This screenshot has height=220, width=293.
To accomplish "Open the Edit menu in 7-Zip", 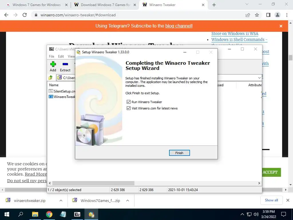I will pyautogui.click(x=61, y=56).
